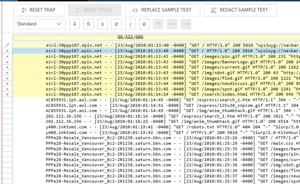Click the sample line with the wand marker
Viewport: 300px width, 184px height.
coord(156,45)
